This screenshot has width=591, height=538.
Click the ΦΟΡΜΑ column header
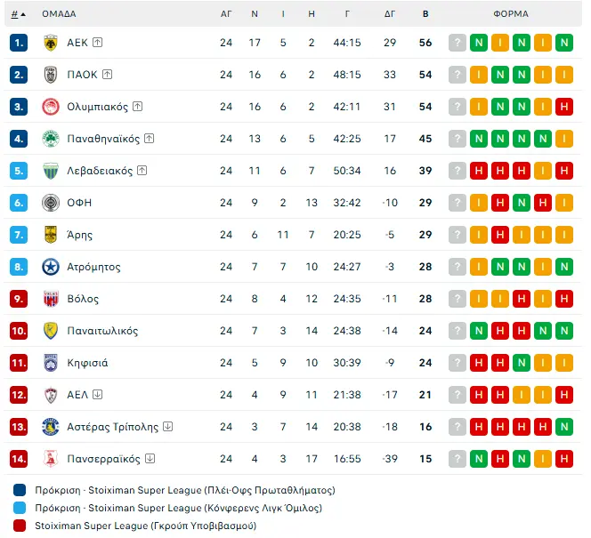[511, 14]
